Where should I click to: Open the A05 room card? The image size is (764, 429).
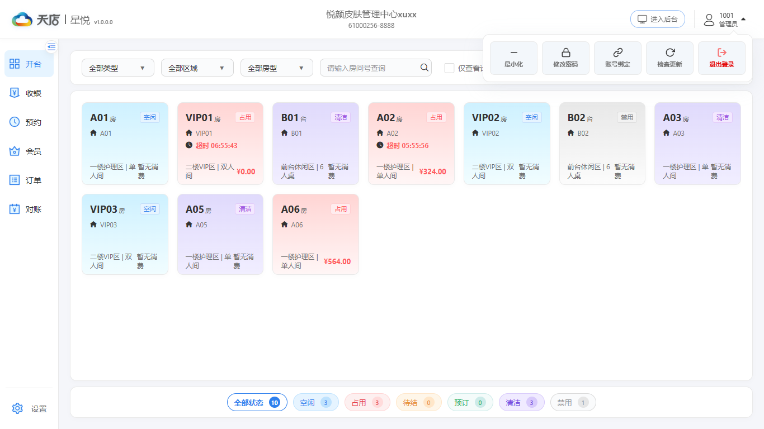(x=220, y=235)
